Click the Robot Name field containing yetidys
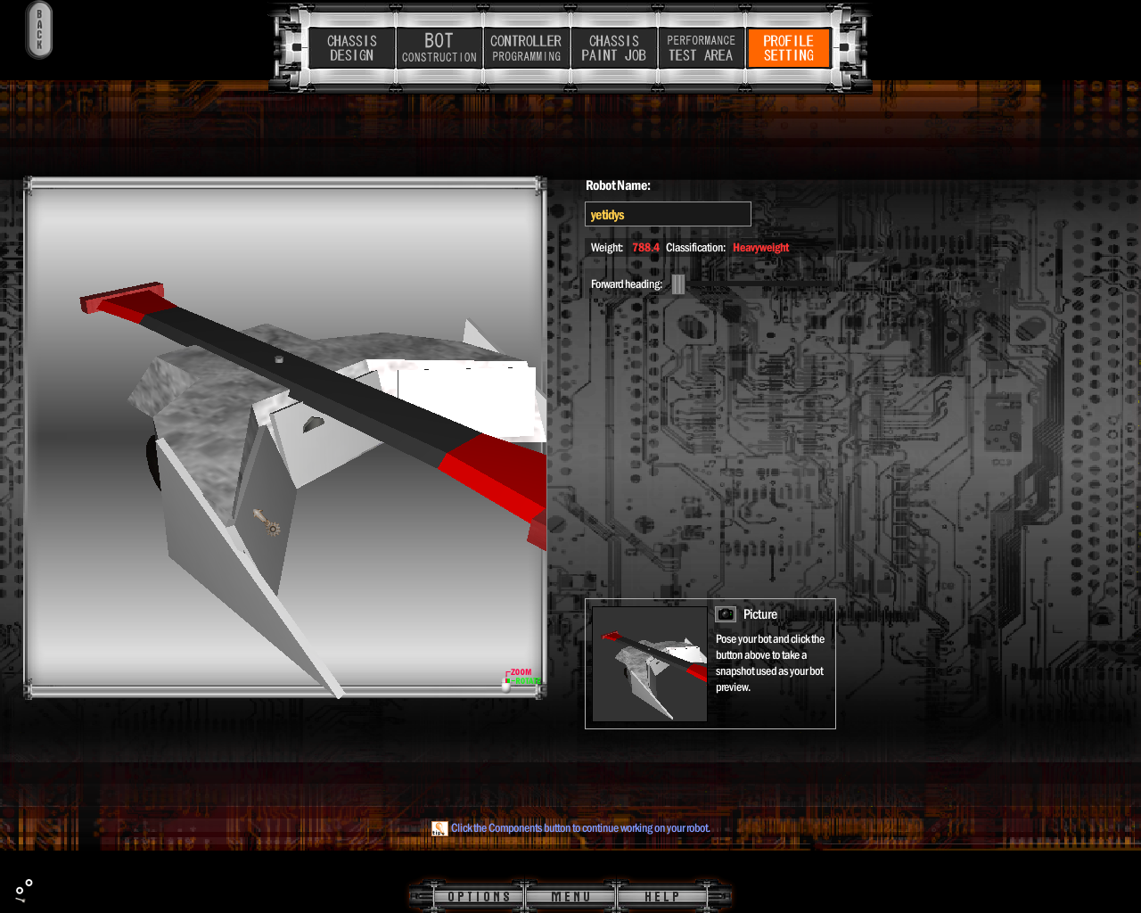The width and height of the screenshot is (1141, 913). pyautogui.click(x=668, y=215)
